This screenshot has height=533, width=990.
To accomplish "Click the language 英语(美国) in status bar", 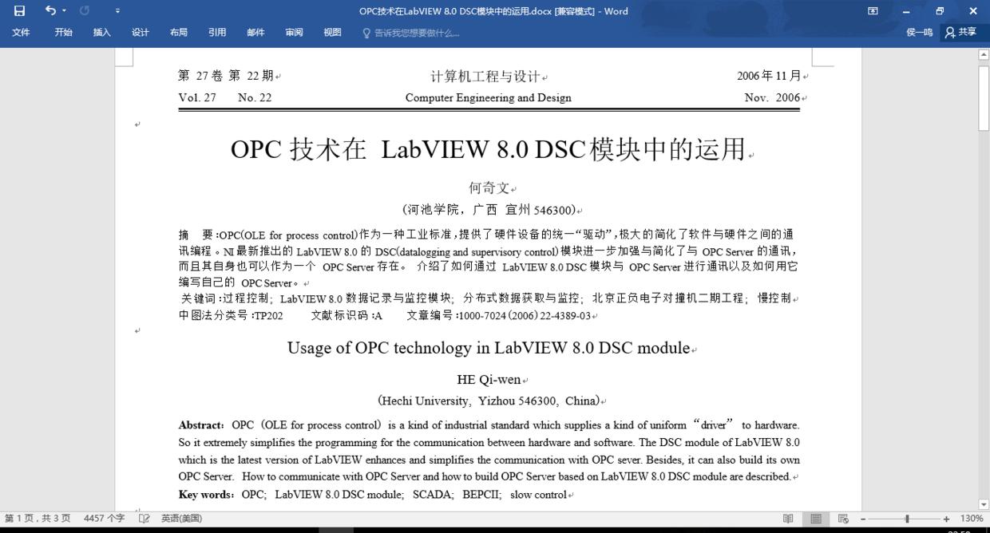I will coord(181,518).
